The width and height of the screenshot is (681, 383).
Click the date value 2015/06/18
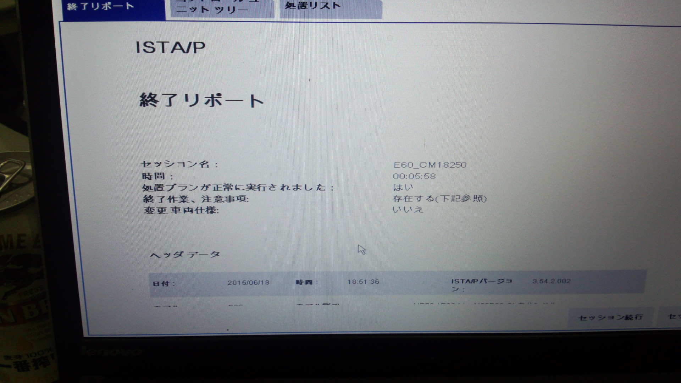pos(248,283)
